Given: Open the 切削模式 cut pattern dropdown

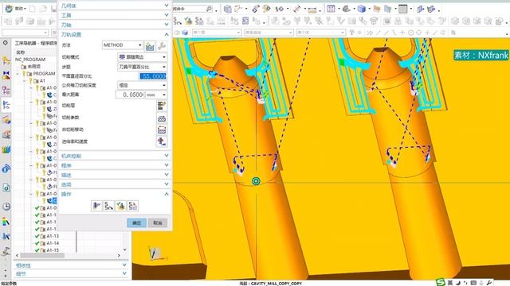Looking at the screenshot, I should tap(142, 57).
